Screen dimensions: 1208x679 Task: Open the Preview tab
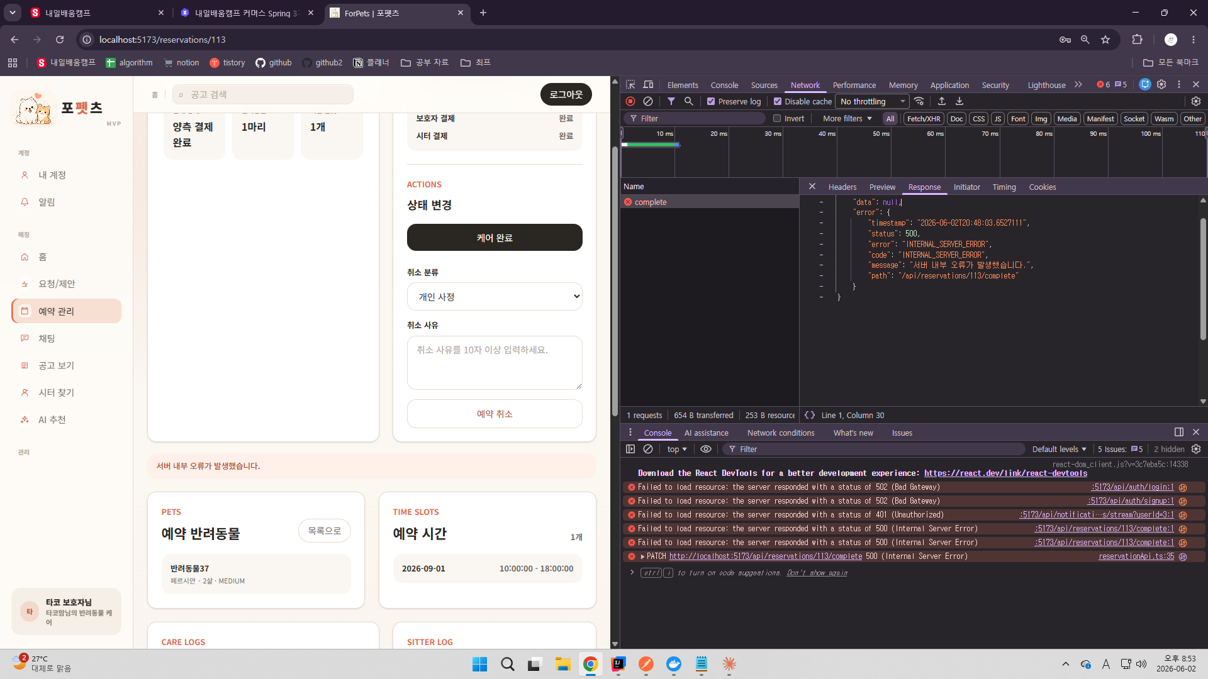tap(882, 187)
